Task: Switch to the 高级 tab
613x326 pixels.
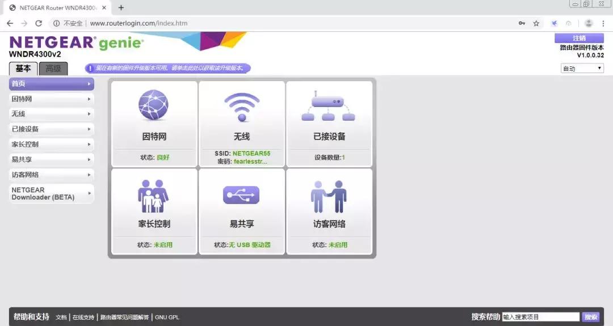Action: coord(53,69)
